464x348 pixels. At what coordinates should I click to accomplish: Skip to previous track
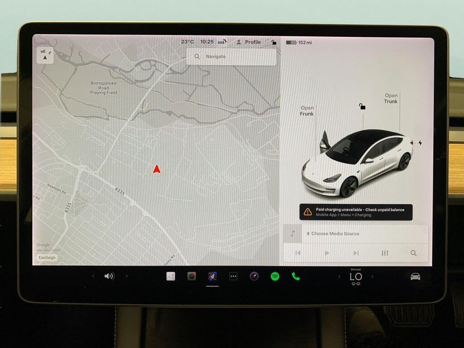coord(298,253)
